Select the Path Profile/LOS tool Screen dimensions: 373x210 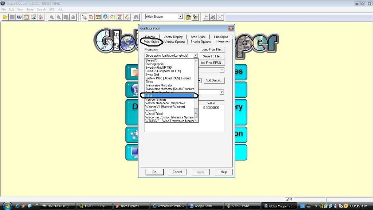click(113, 17)
